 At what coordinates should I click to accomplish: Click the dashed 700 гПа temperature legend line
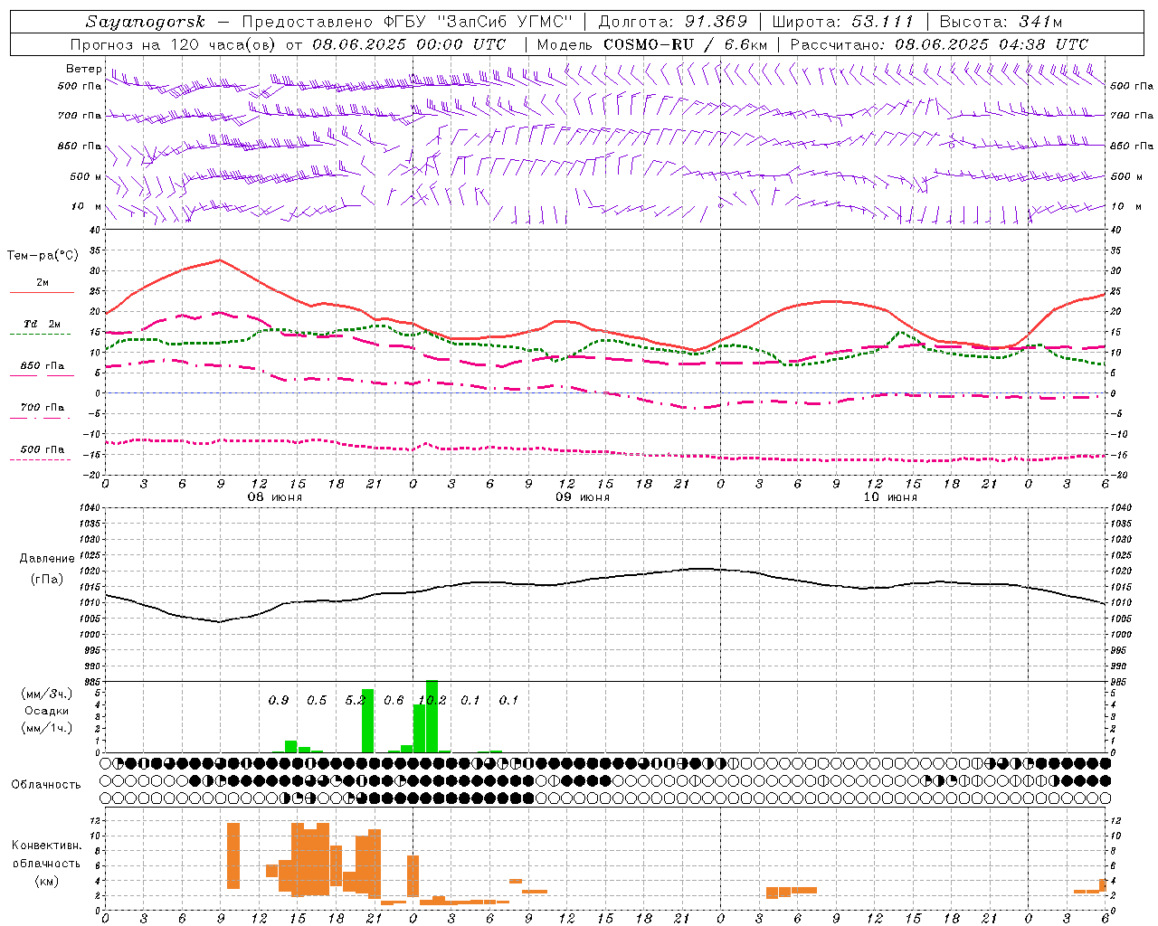tap(41, 418)
